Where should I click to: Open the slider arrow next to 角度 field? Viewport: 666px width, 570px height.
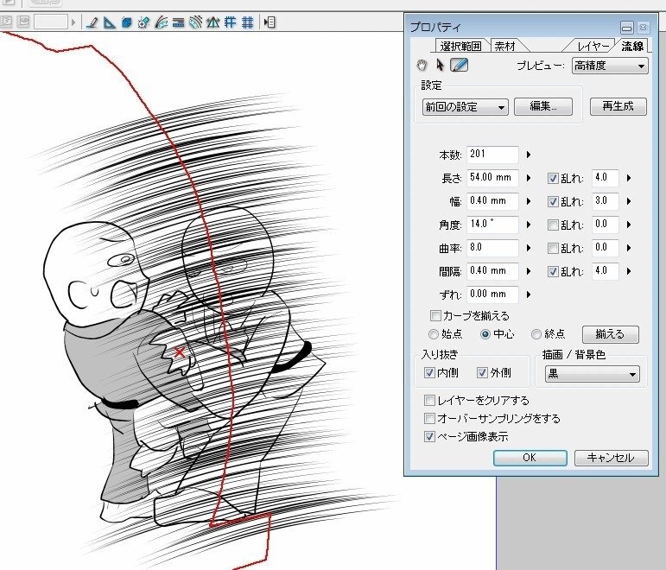pos(529,225)
